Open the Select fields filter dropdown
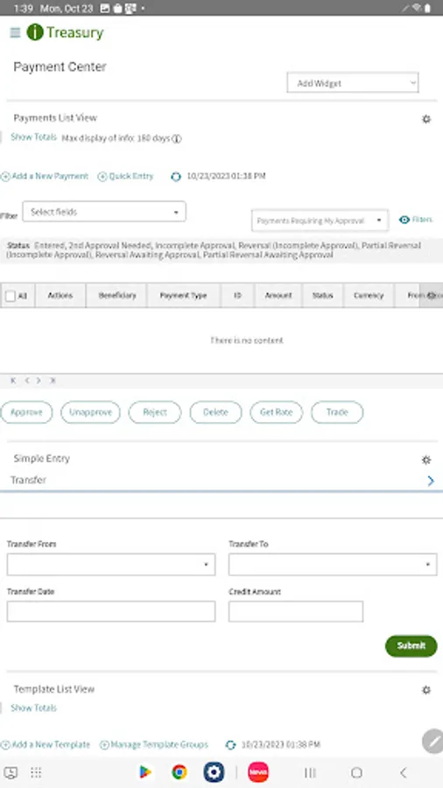The height and width of the screenshot is (788, 443). (x=104, y=212)
